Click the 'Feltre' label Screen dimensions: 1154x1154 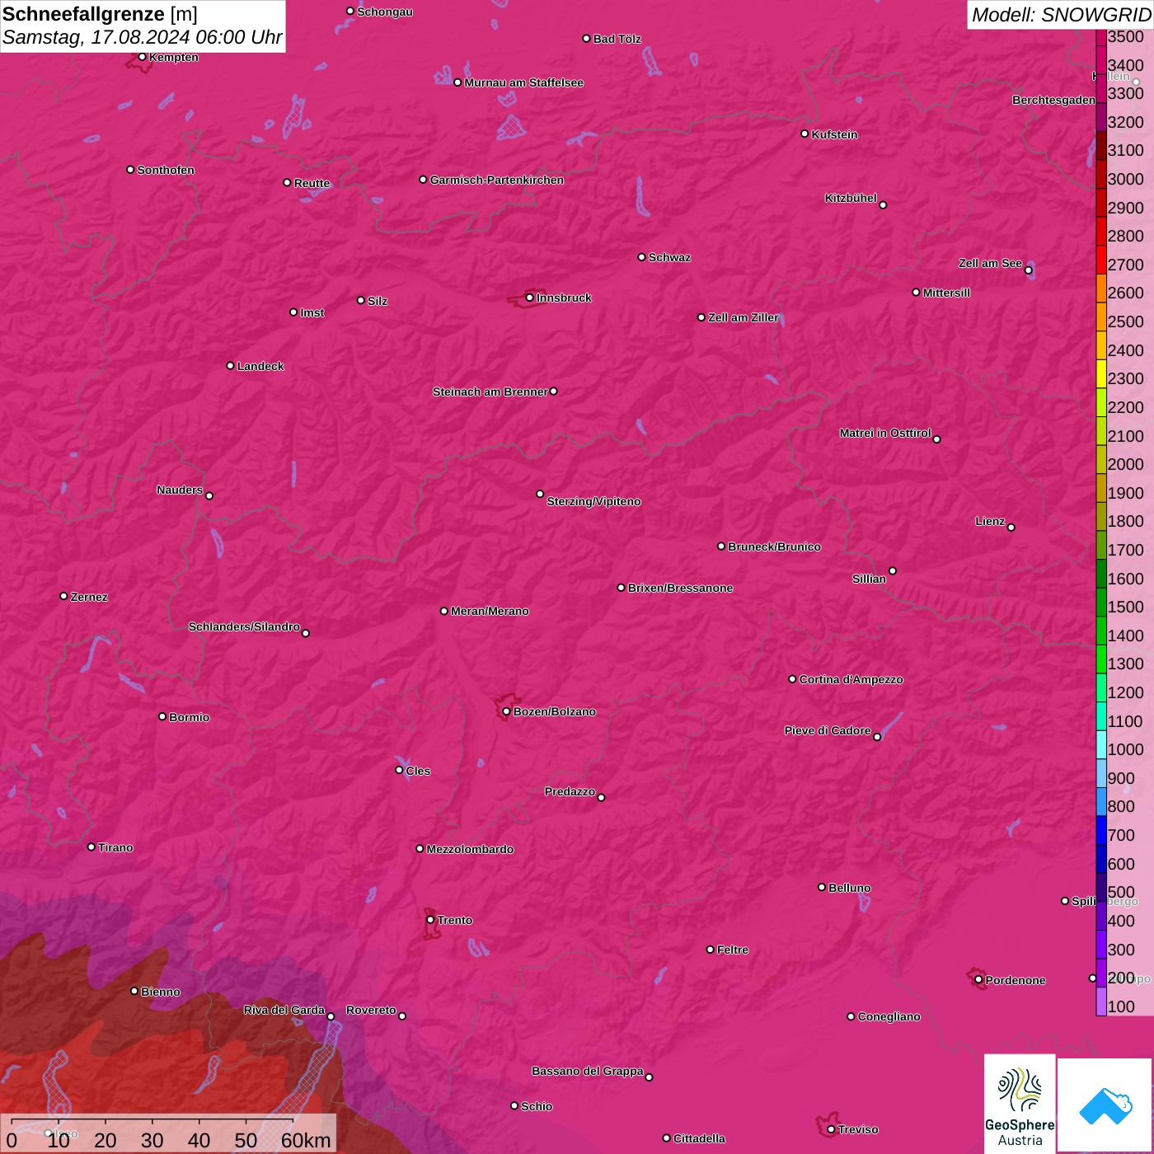point(733,950)
